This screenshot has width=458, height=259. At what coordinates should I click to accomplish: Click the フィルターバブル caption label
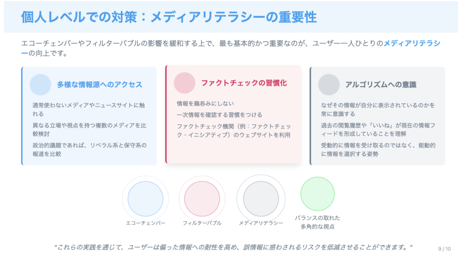202,223
